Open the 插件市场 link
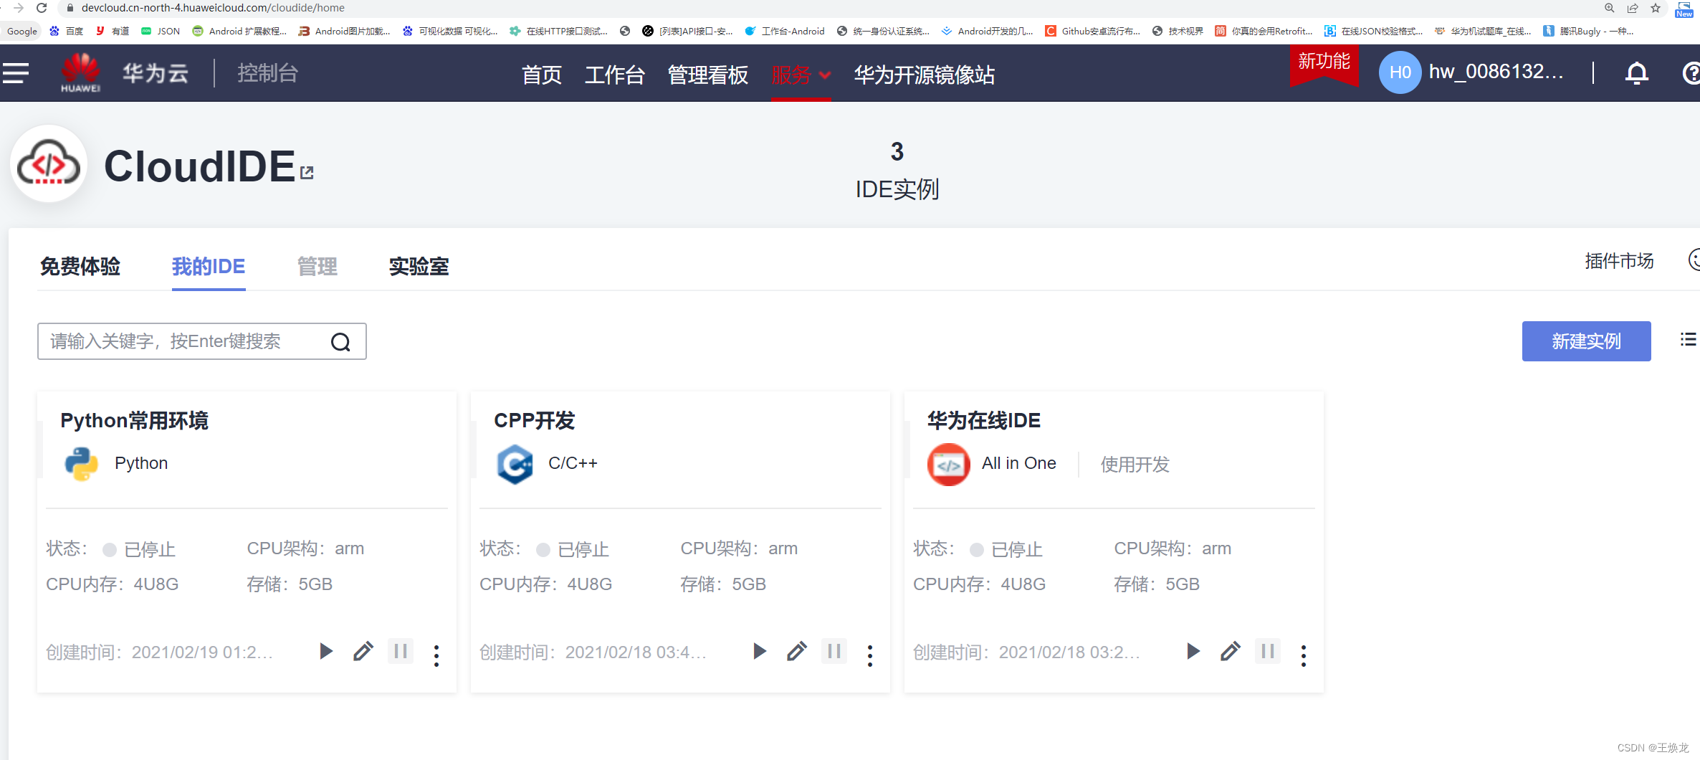The width and height of the screenshot is (1700, 760). coord(1619,261)
